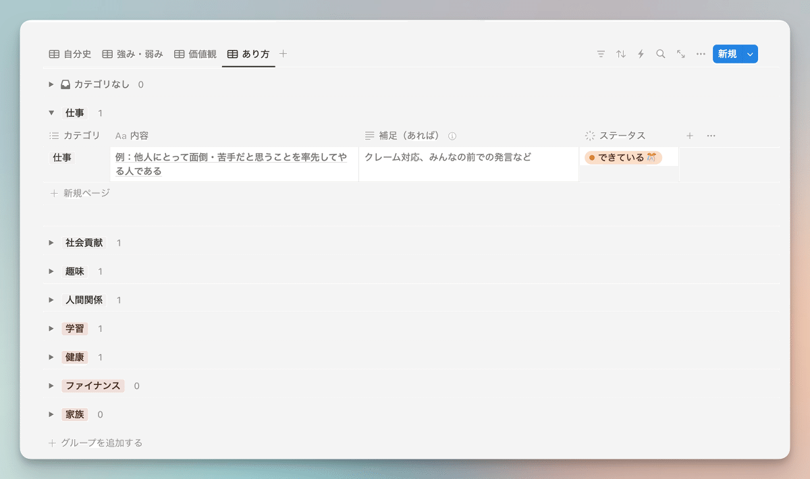Open the sort options icon
810x479 pixels.
(x=620, y=54)
